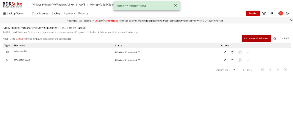The image size is (293, 120).
Task: Click the Type column header
Action: pos(7,46)
